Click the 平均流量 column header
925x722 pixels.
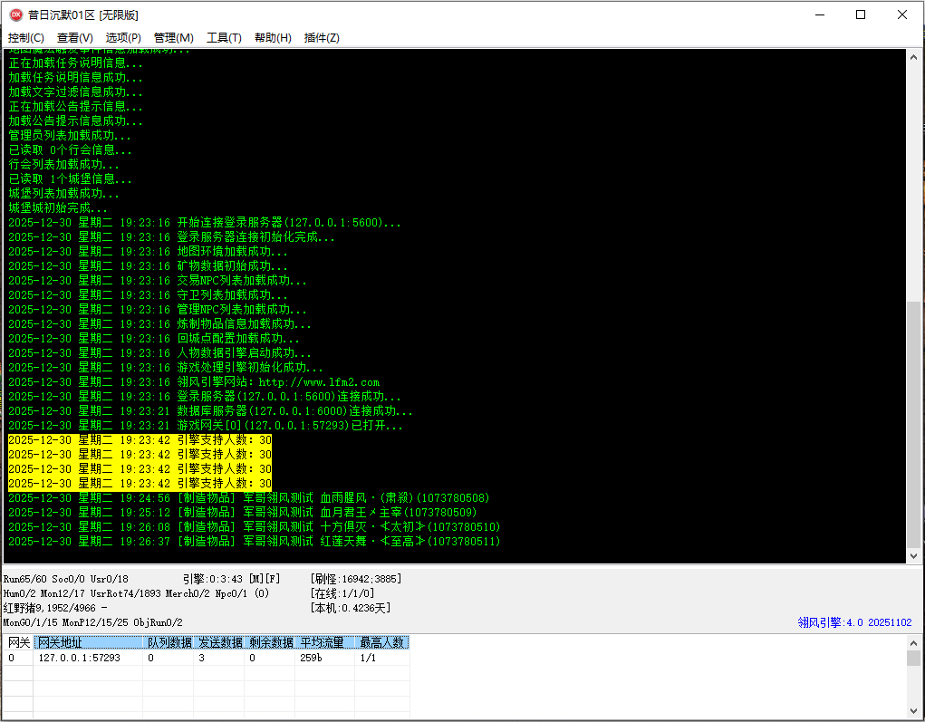(323, 642)
